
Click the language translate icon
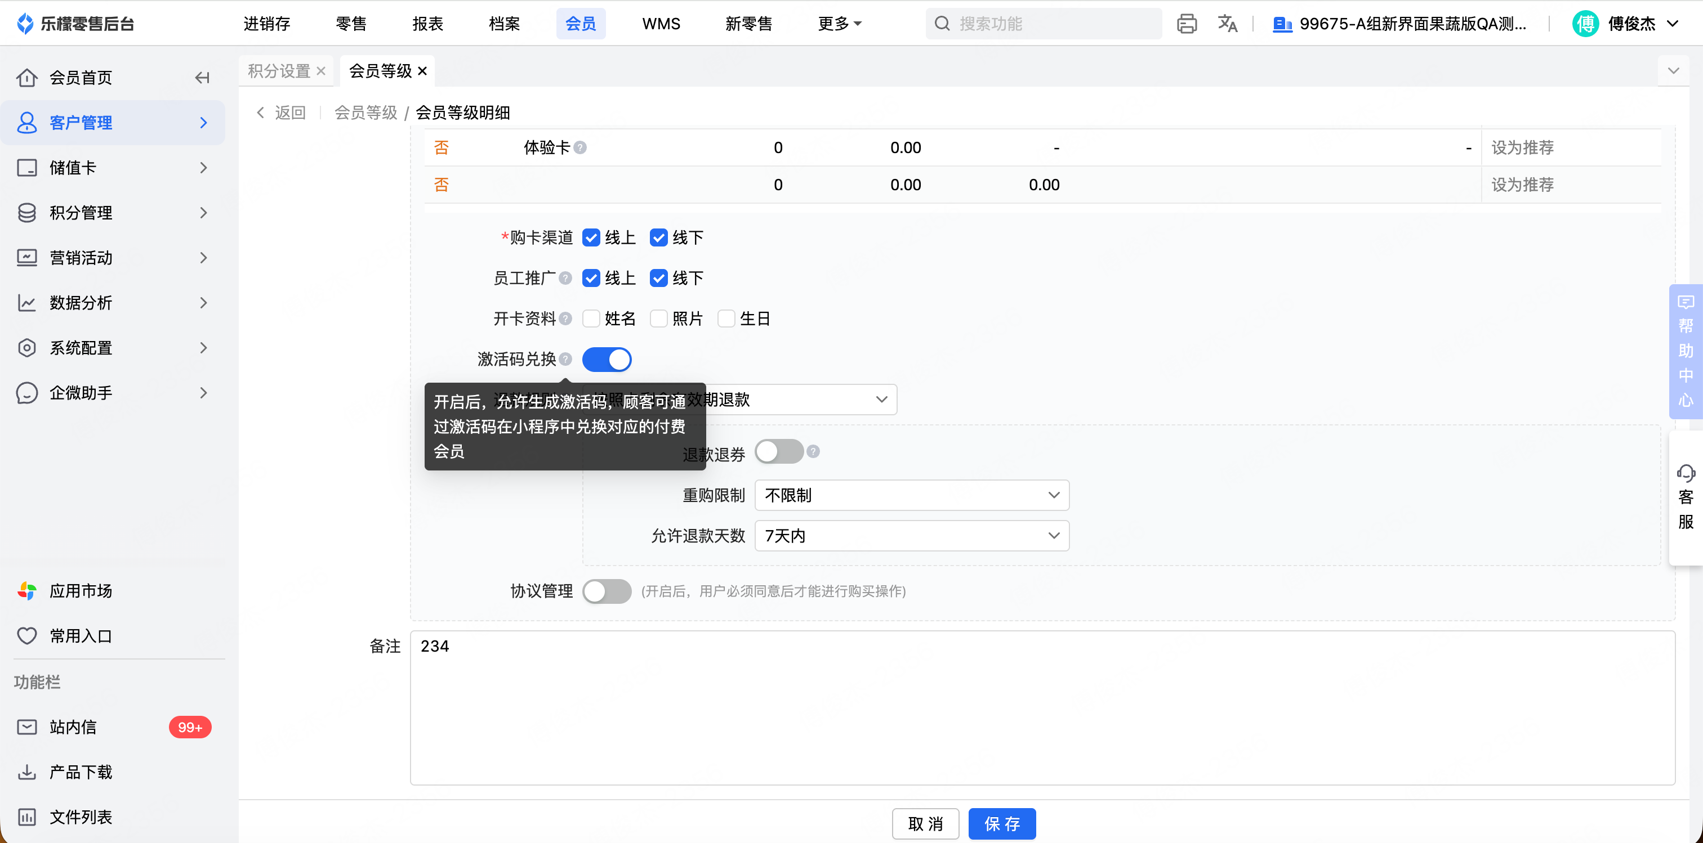click(1227, 24)
